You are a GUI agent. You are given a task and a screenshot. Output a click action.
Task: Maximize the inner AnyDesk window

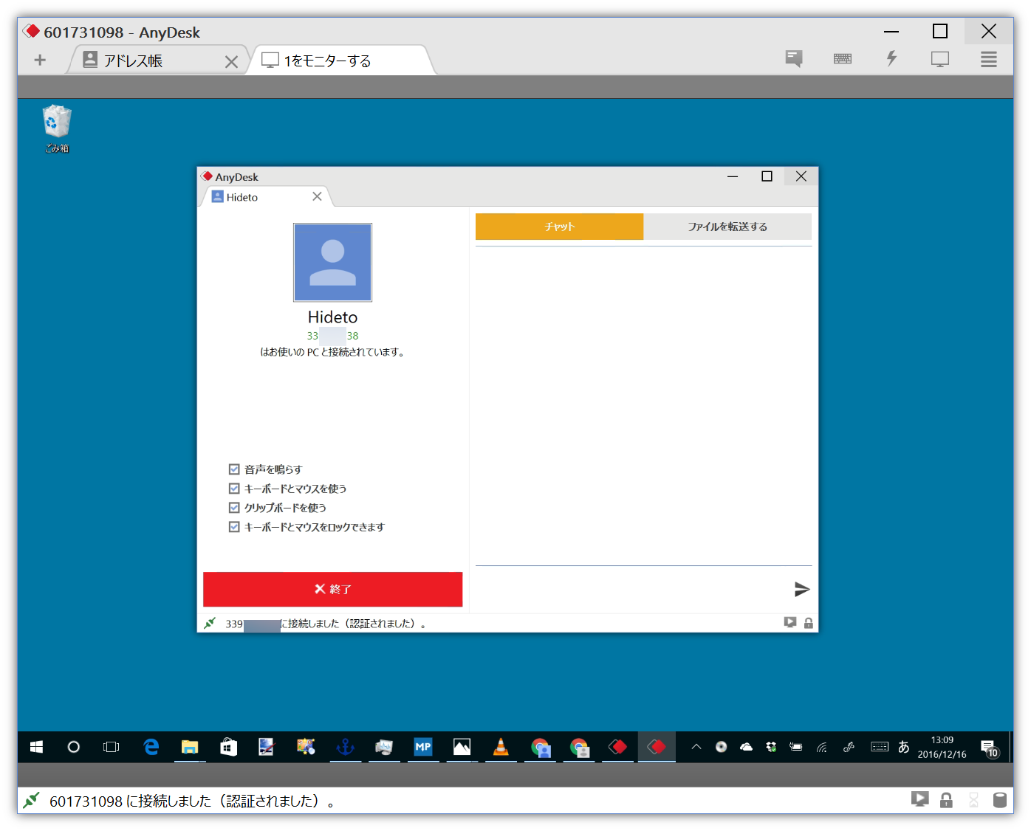point(767,176)
